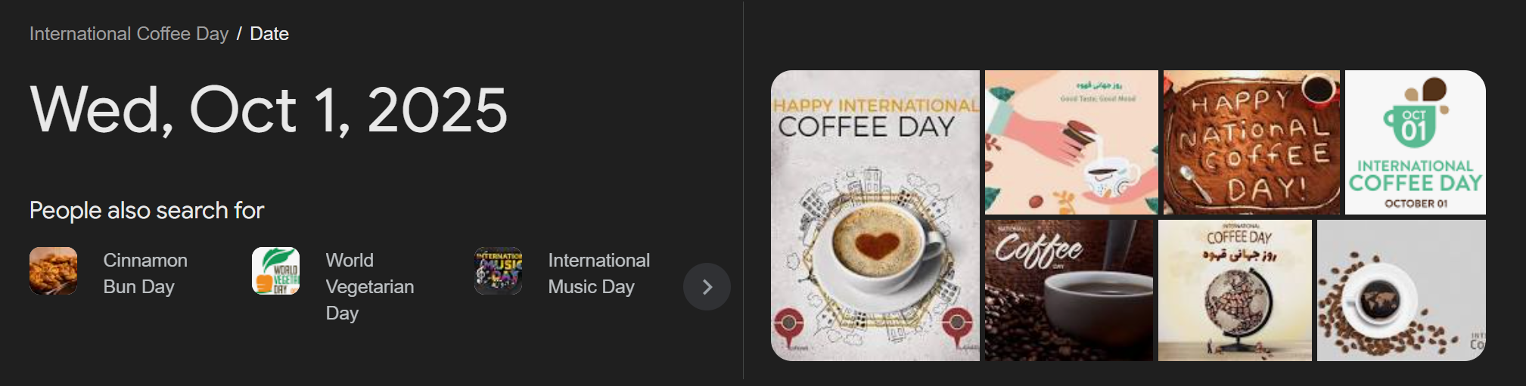Image resolution: width=1526 pixels, height=386 pixels.
Task: Click the Cinnamon Bun Day thumbnail icon
Action: click(x=53, y=270)
